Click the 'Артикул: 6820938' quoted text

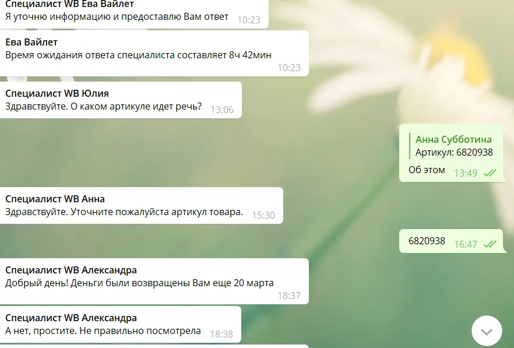pos(454,152)
